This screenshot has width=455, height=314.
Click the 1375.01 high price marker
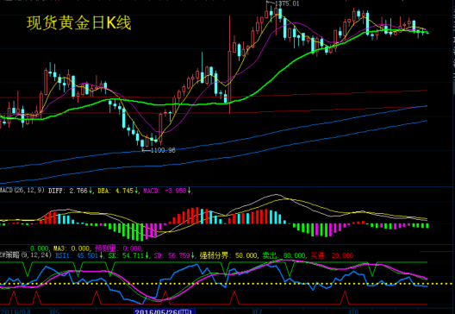pyautogui.click(x=284, y=3)
